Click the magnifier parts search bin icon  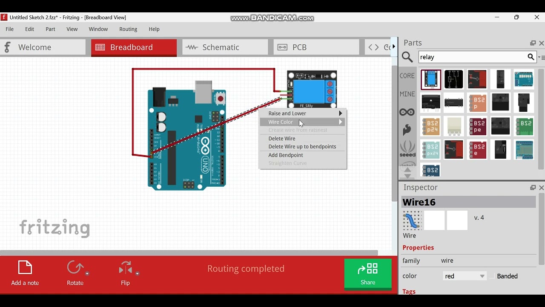tap(407, 57)
